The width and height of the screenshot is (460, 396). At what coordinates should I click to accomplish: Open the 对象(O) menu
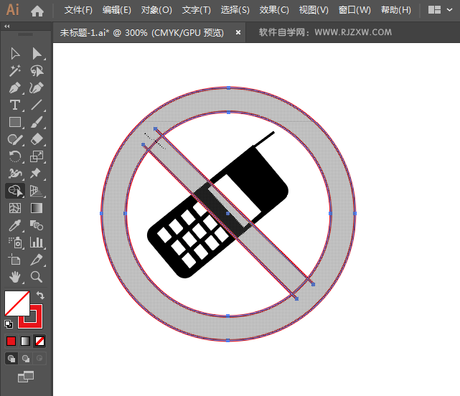[x=156, y=10]
